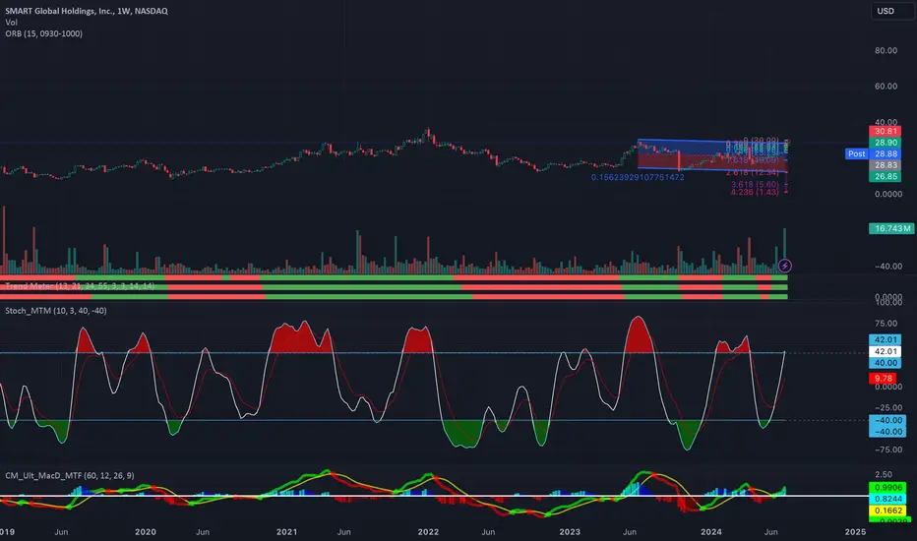Click the green 0.9906 MACD value label

point(887,487)
